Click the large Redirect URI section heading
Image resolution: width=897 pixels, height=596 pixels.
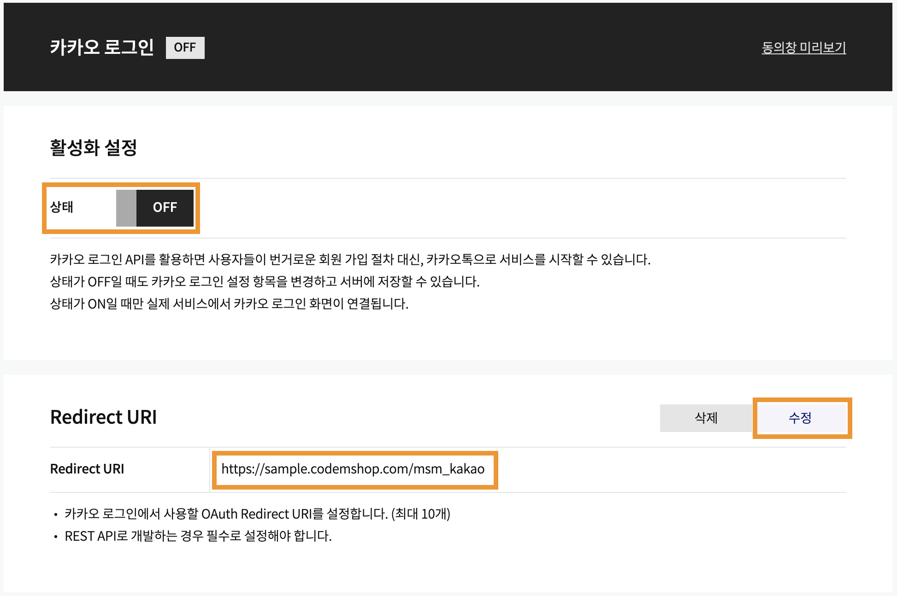click(x=104, y=417)
